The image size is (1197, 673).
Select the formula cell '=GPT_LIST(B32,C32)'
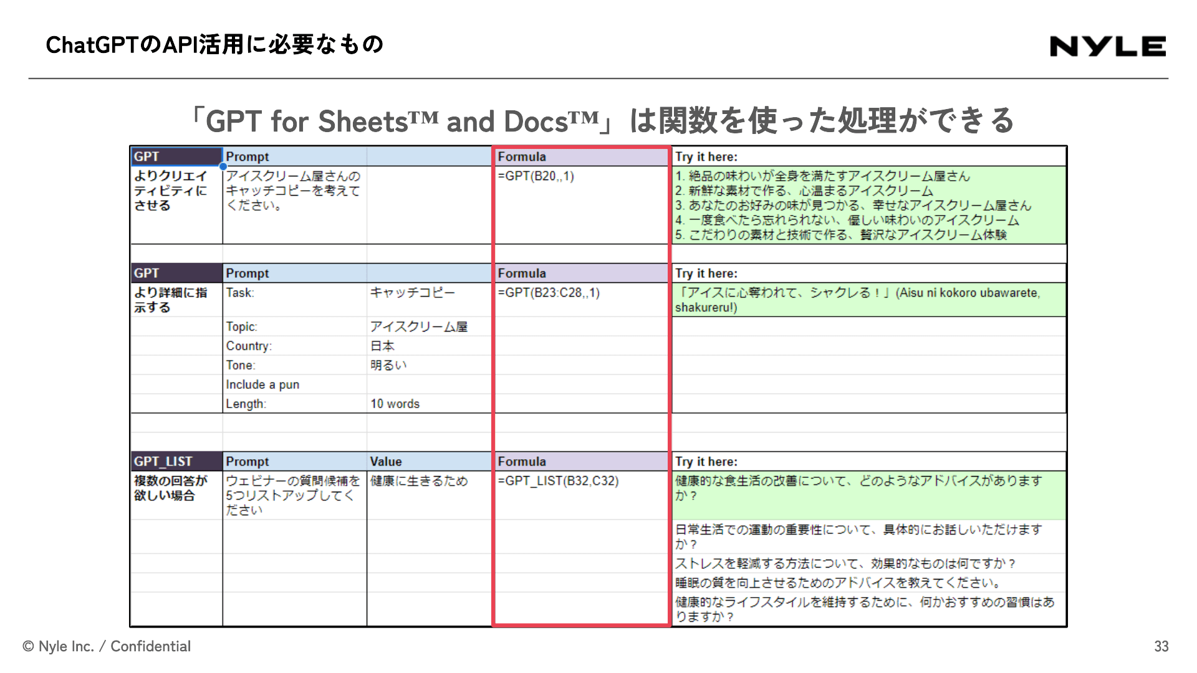click(x=581, y=495)
